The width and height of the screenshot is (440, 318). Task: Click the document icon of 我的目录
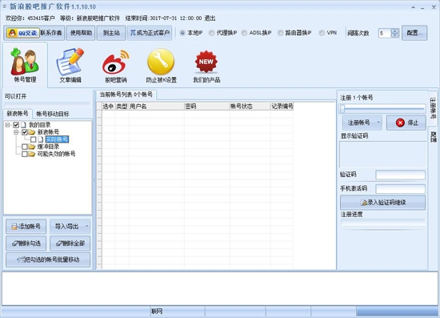point(23,125)
